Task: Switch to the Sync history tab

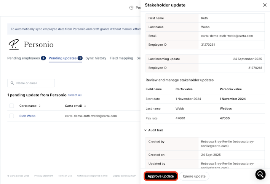Action: [x=96, y=58]
